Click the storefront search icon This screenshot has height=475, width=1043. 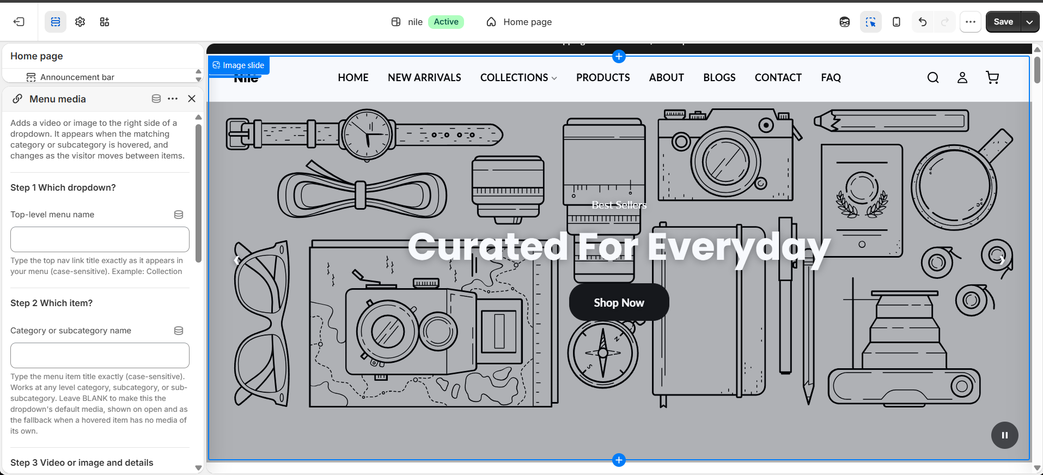pyautogui.click(x=933, y=77)
